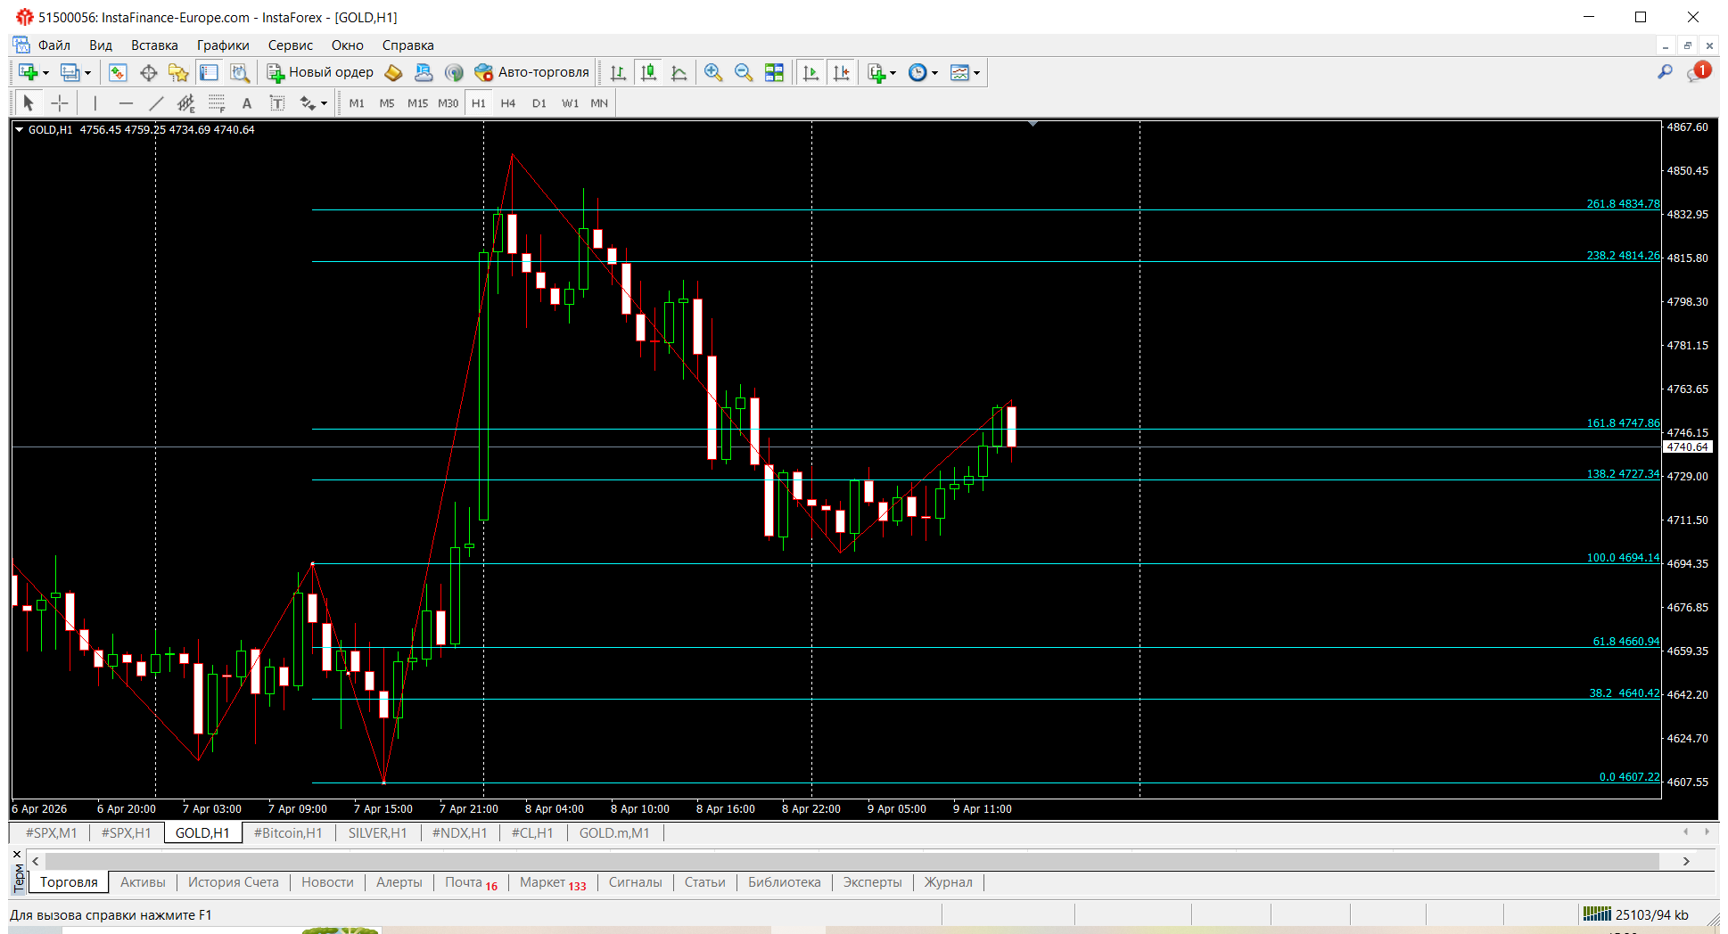
Task: Select the Trendline drawing tool
Action: pyautogui.click(x=156, y=103)
